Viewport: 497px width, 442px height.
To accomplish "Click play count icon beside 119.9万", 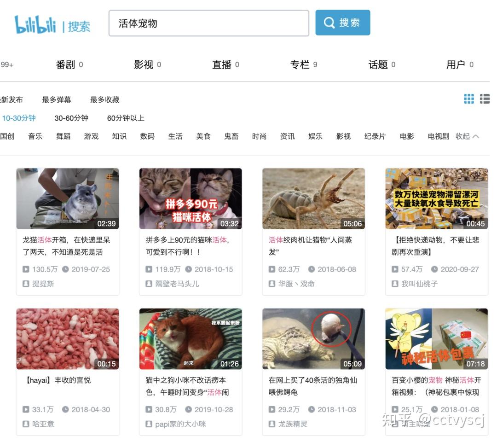I will pos(149,269).
